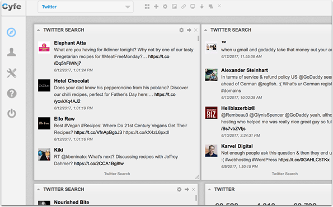333x207 pixels.
Task: Click the Hotel Chocolat avatar thumbnail
Action: pyautogui.click(x=44, y=85)
